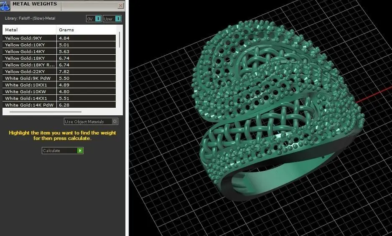
Task: Select the White Gold:10KX1 row
Action: pyautogui.click(x=59, y=85)
